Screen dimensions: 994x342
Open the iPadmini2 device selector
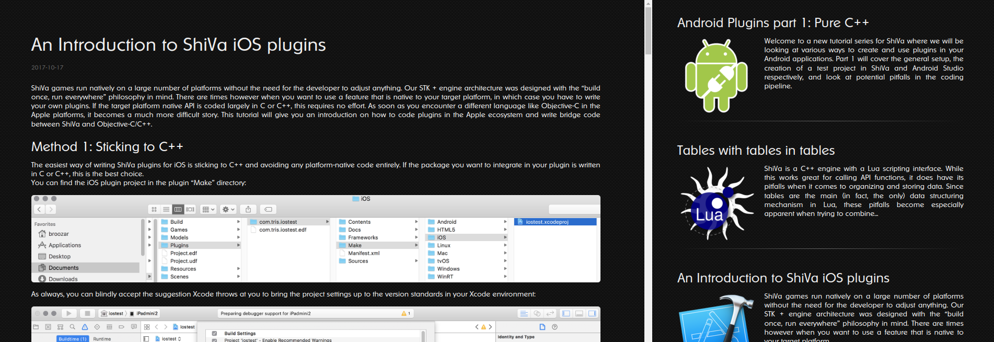pos(144,313)
